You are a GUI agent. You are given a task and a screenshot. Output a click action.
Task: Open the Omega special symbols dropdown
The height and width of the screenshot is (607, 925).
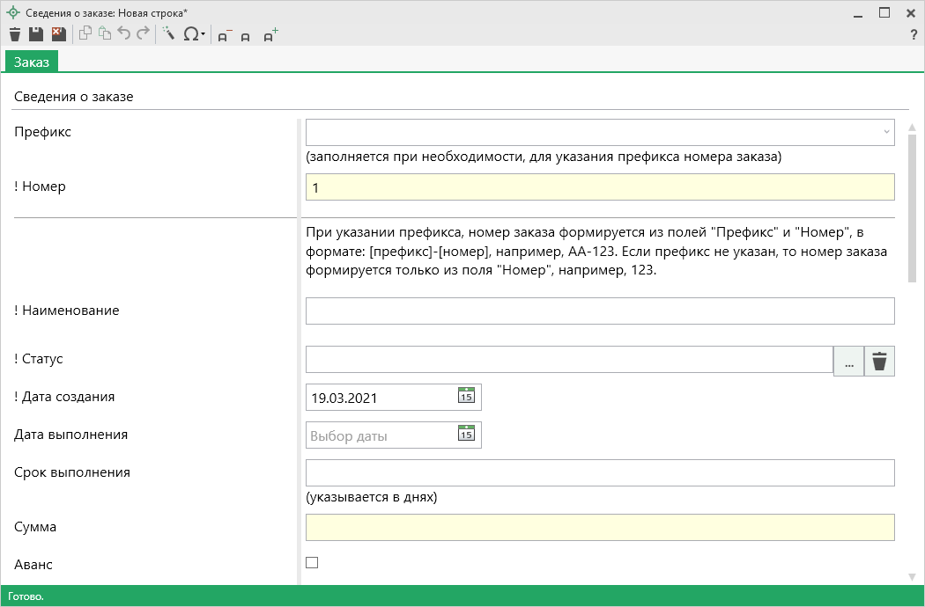click(194, 34)
